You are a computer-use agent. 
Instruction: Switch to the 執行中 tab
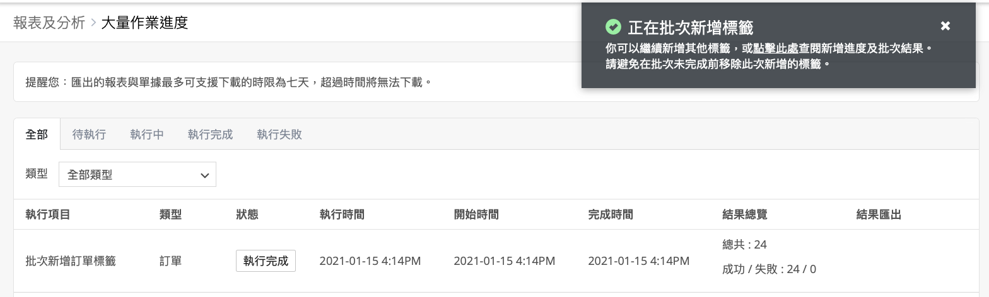pos(147,134)
